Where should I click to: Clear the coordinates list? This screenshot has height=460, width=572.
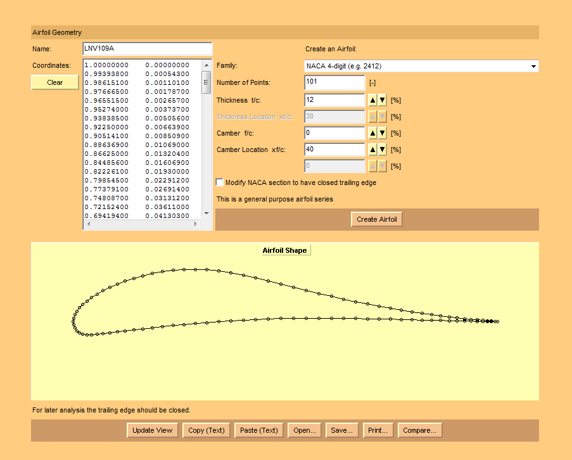click(x=55, y=82)
